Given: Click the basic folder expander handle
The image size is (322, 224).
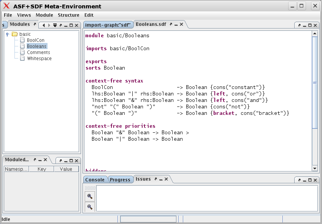Looking at the screenshot, I should click(x=7, y=34).
